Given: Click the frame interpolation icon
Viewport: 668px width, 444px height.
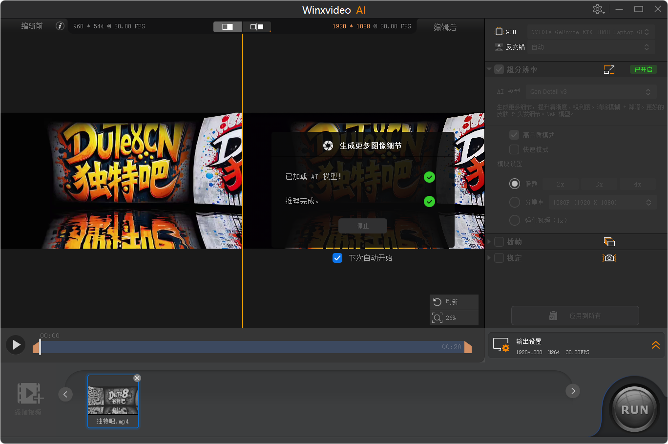Looking at the screenshot, I should pos(609,242).
